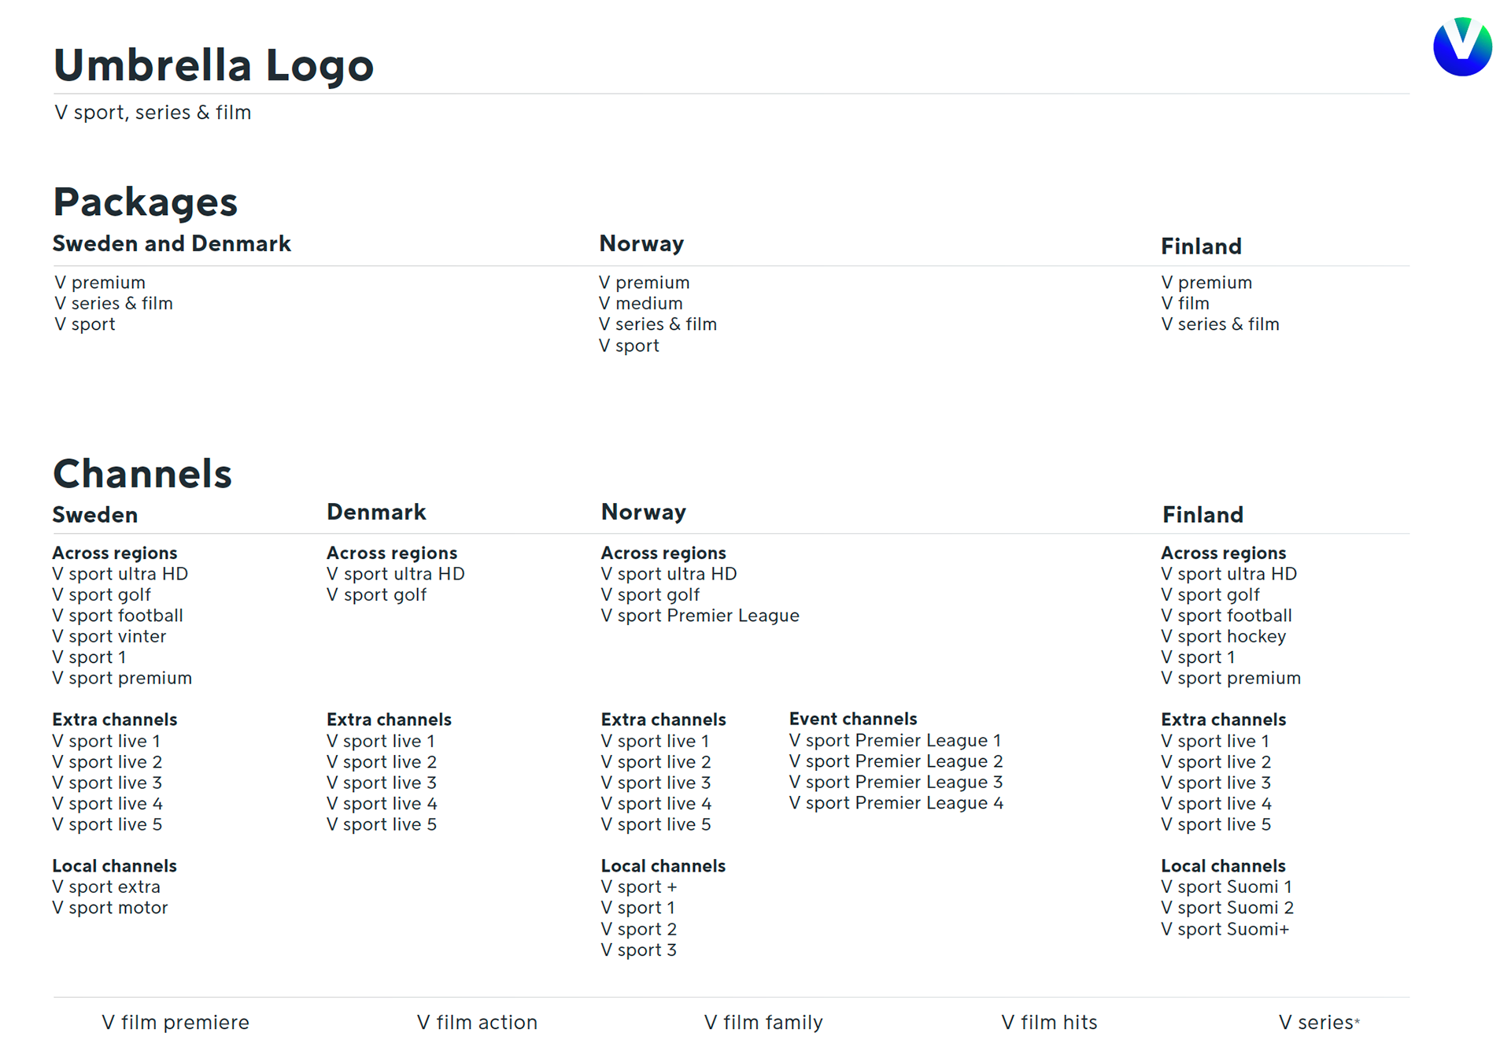This screenshot has height=1055, width=1511.
Task: Click 'V sport 2' in Norway local channels
Action: click(x=639, y=929)
